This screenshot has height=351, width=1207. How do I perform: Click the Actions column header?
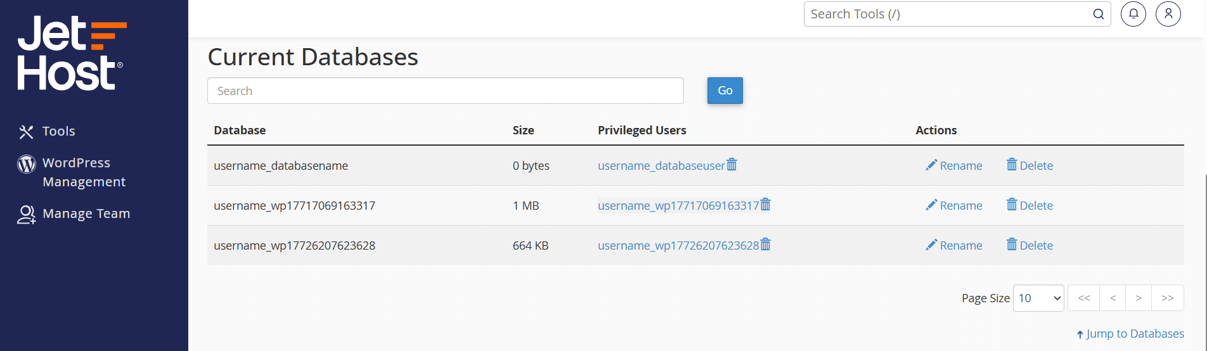click(936, 130)
